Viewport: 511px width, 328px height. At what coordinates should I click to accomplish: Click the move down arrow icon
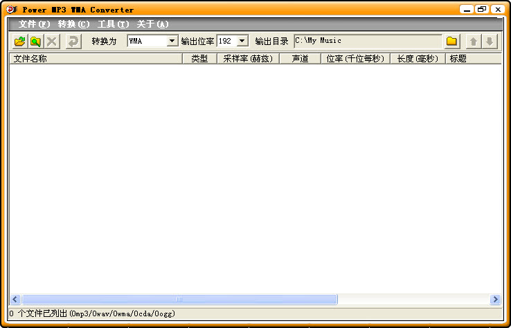click(490, 42)
